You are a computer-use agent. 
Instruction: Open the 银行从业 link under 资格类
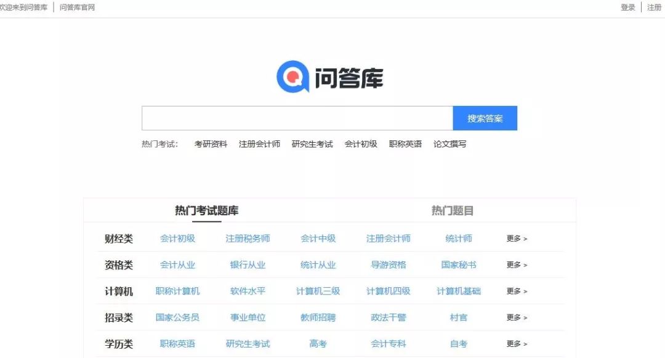click(x=248, y=265)
